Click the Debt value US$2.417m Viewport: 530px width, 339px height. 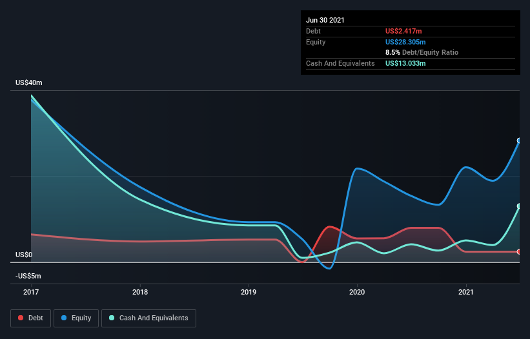(x=403, y=31)
